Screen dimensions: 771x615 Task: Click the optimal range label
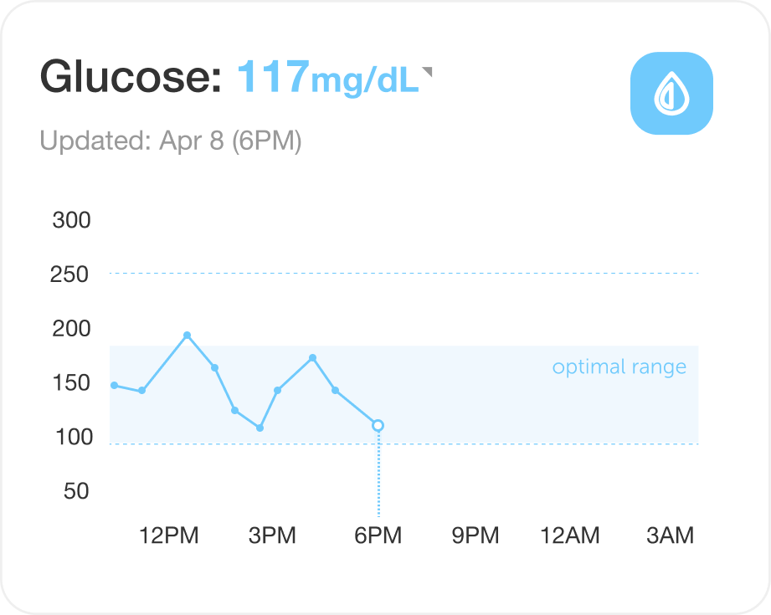(x=619, y=366)
